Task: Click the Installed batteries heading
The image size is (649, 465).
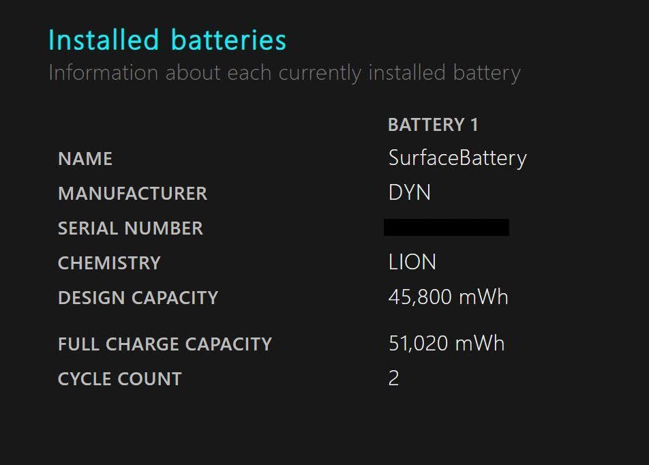Action: point(167,40)
